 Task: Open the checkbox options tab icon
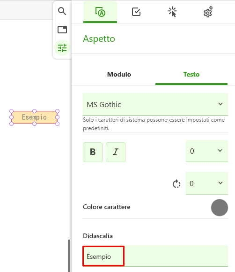(136, 12)
